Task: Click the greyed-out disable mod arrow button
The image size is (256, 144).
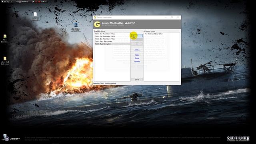Action: [x=137, y=40]
